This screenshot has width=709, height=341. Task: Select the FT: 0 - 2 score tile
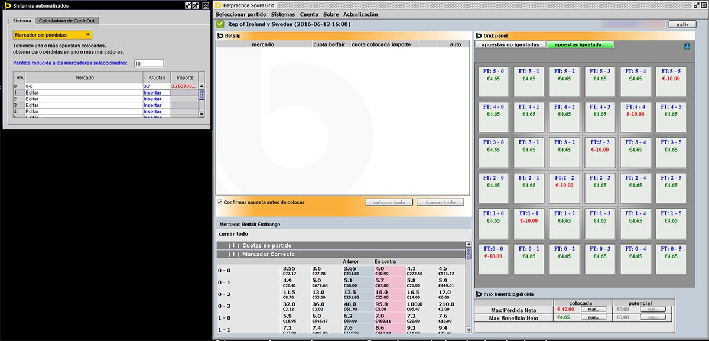[x=564, y=258]
